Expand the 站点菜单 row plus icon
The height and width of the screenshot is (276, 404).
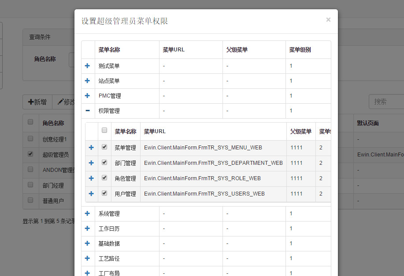point(87,81)
